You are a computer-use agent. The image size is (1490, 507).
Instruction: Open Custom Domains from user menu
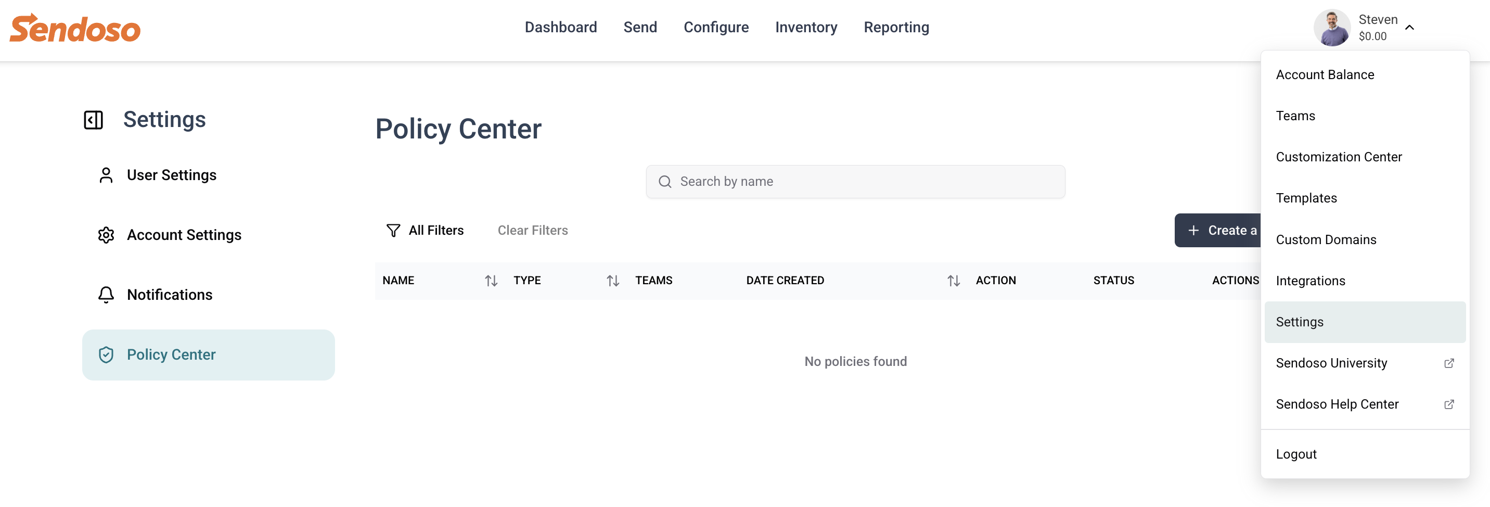(x=1365, y=239)
